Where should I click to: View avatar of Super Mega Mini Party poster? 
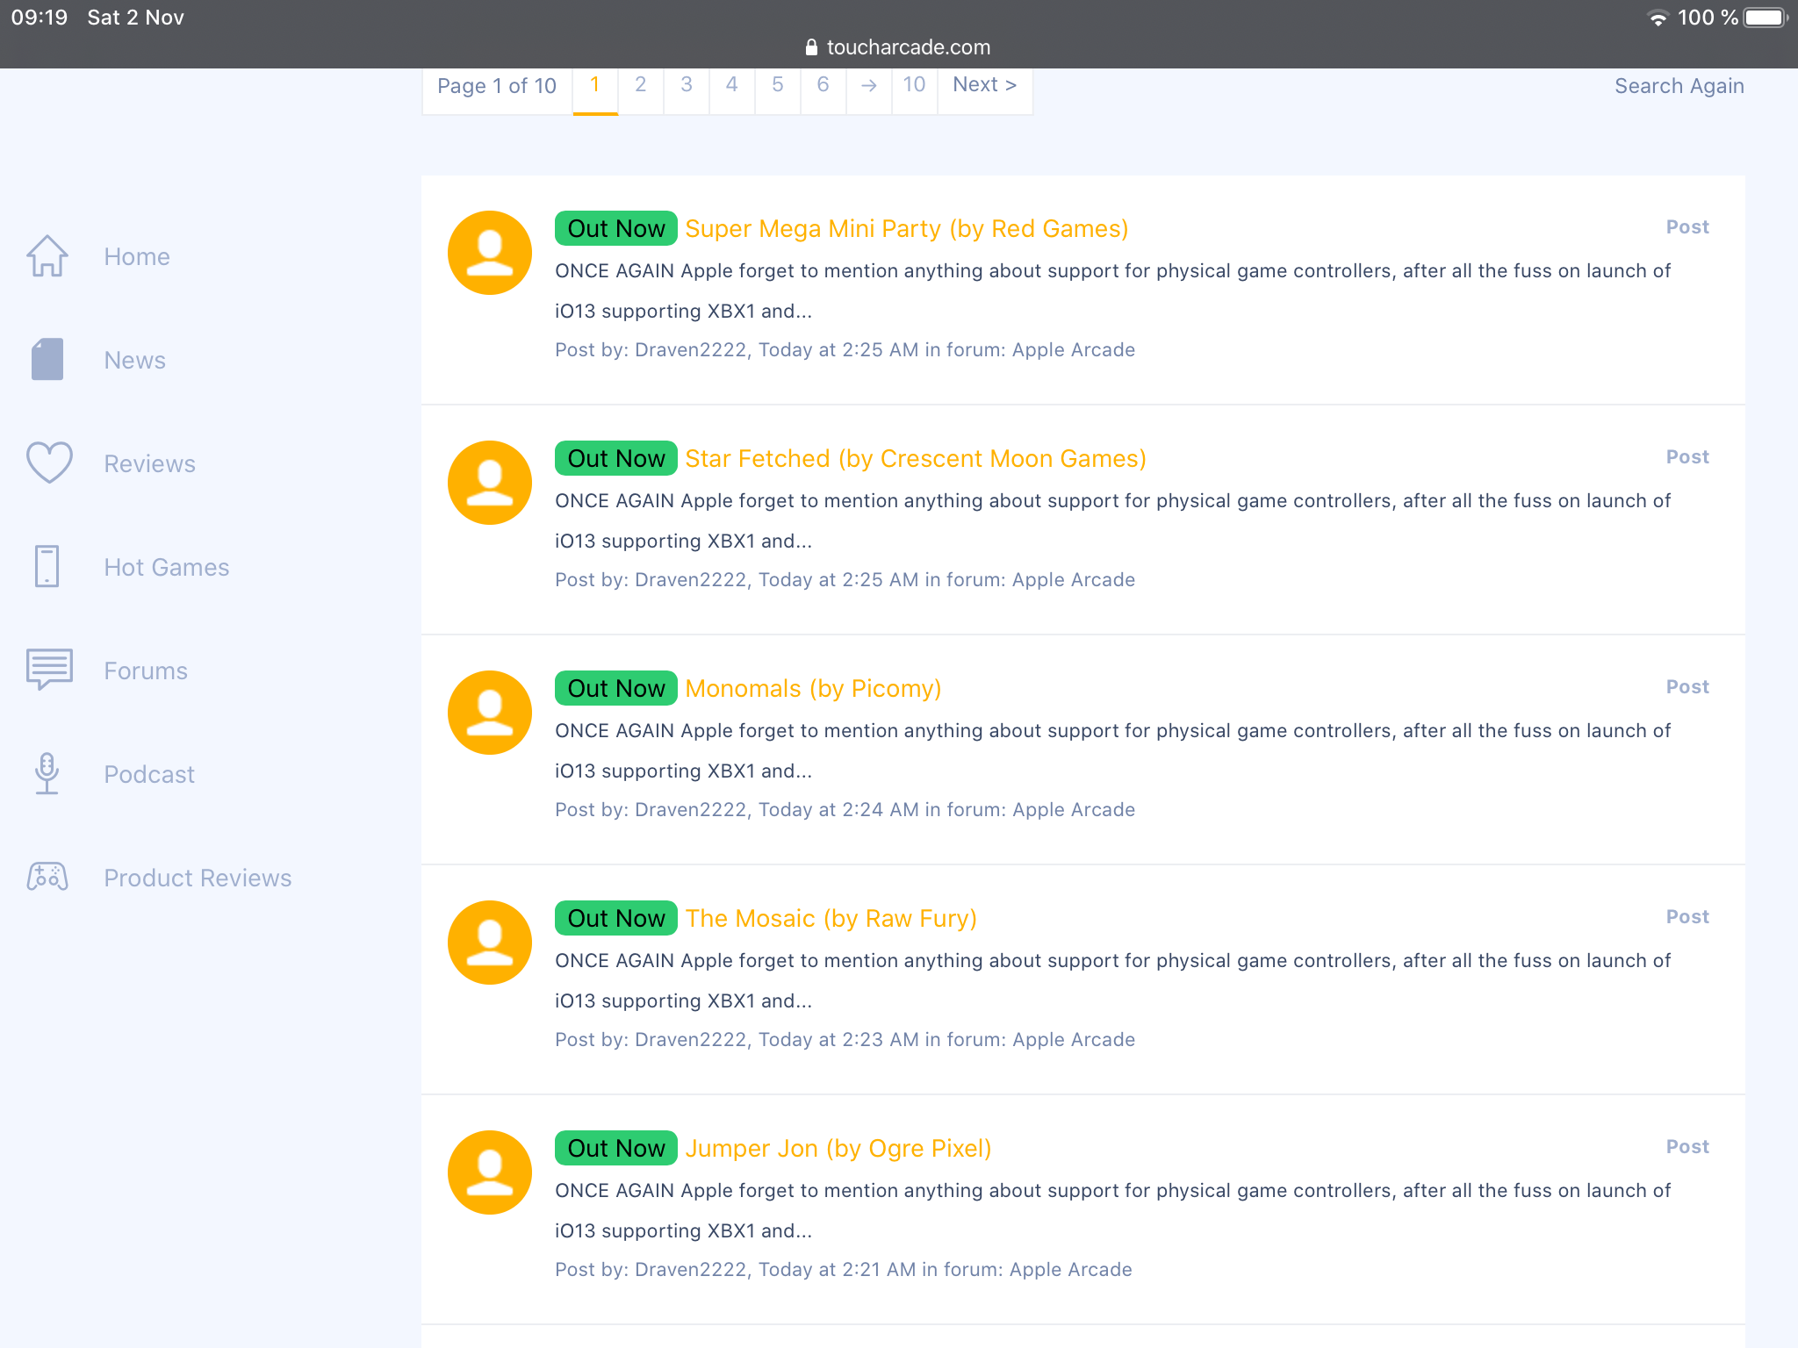[490, 253]
